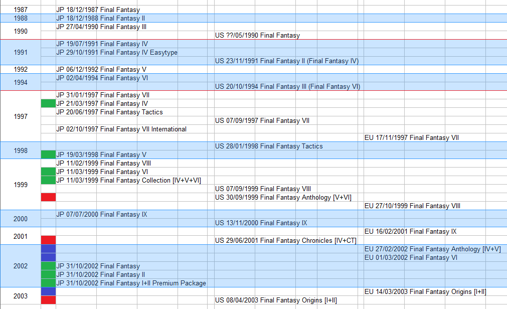This screenshot has height=309, width=507.
Task: Select cell JP 31/10/2002 Final Fantasy
Action: tap(98, 266)
